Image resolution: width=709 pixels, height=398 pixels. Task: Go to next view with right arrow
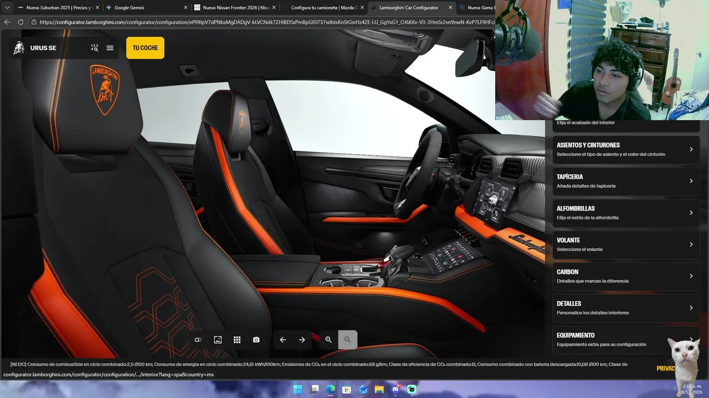tap(302, 340)
